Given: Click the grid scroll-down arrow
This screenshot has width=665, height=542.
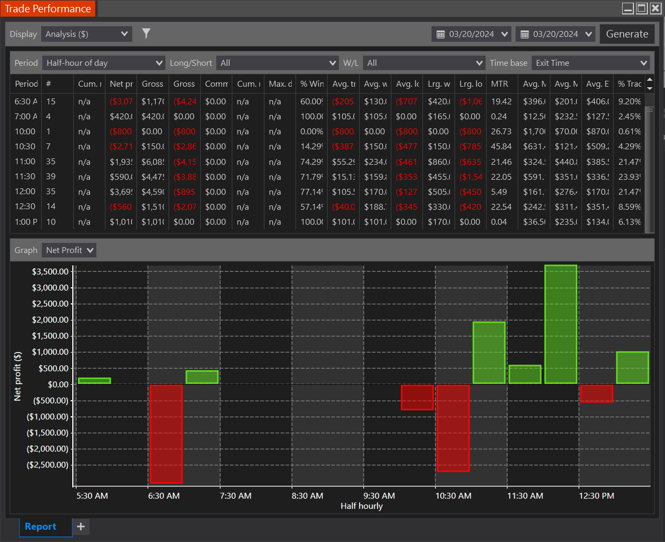Looking at the screenshot, I should (x=649, y=88).
